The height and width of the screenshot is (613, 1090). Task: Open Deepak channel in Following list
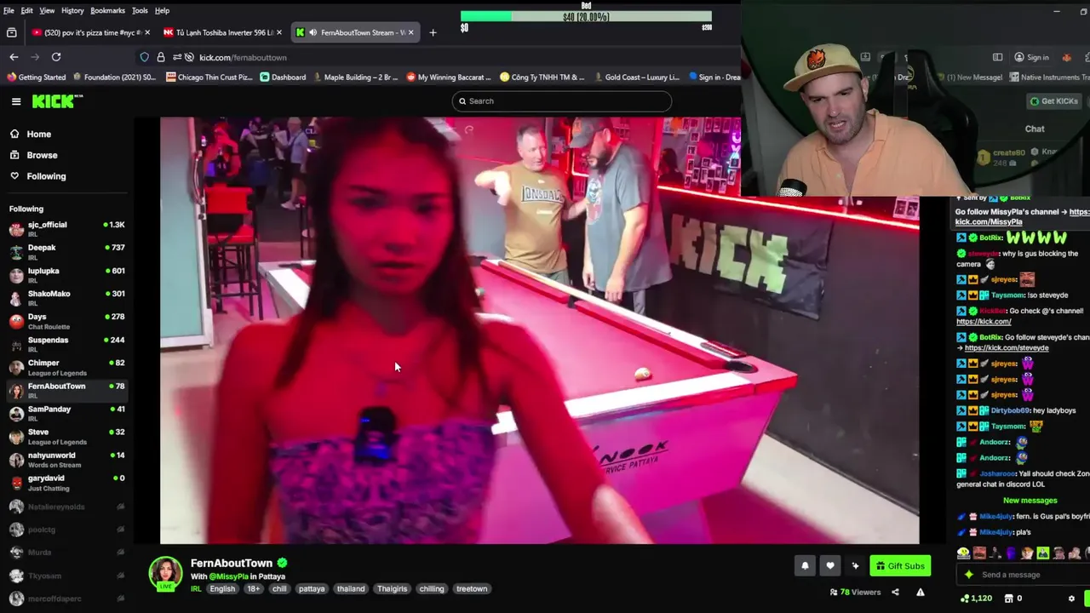pos(67,252)
